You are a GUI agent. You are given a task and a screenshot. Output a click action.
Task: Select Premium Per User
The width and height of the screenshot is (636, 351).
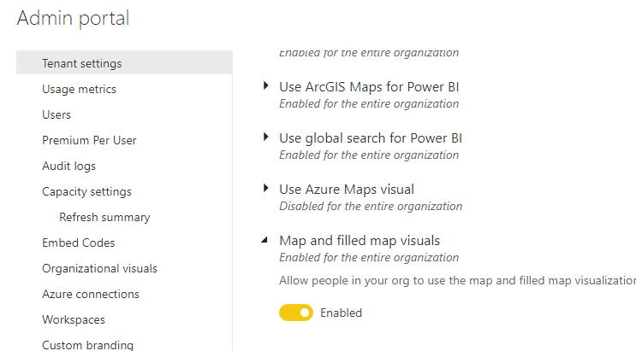89,140
